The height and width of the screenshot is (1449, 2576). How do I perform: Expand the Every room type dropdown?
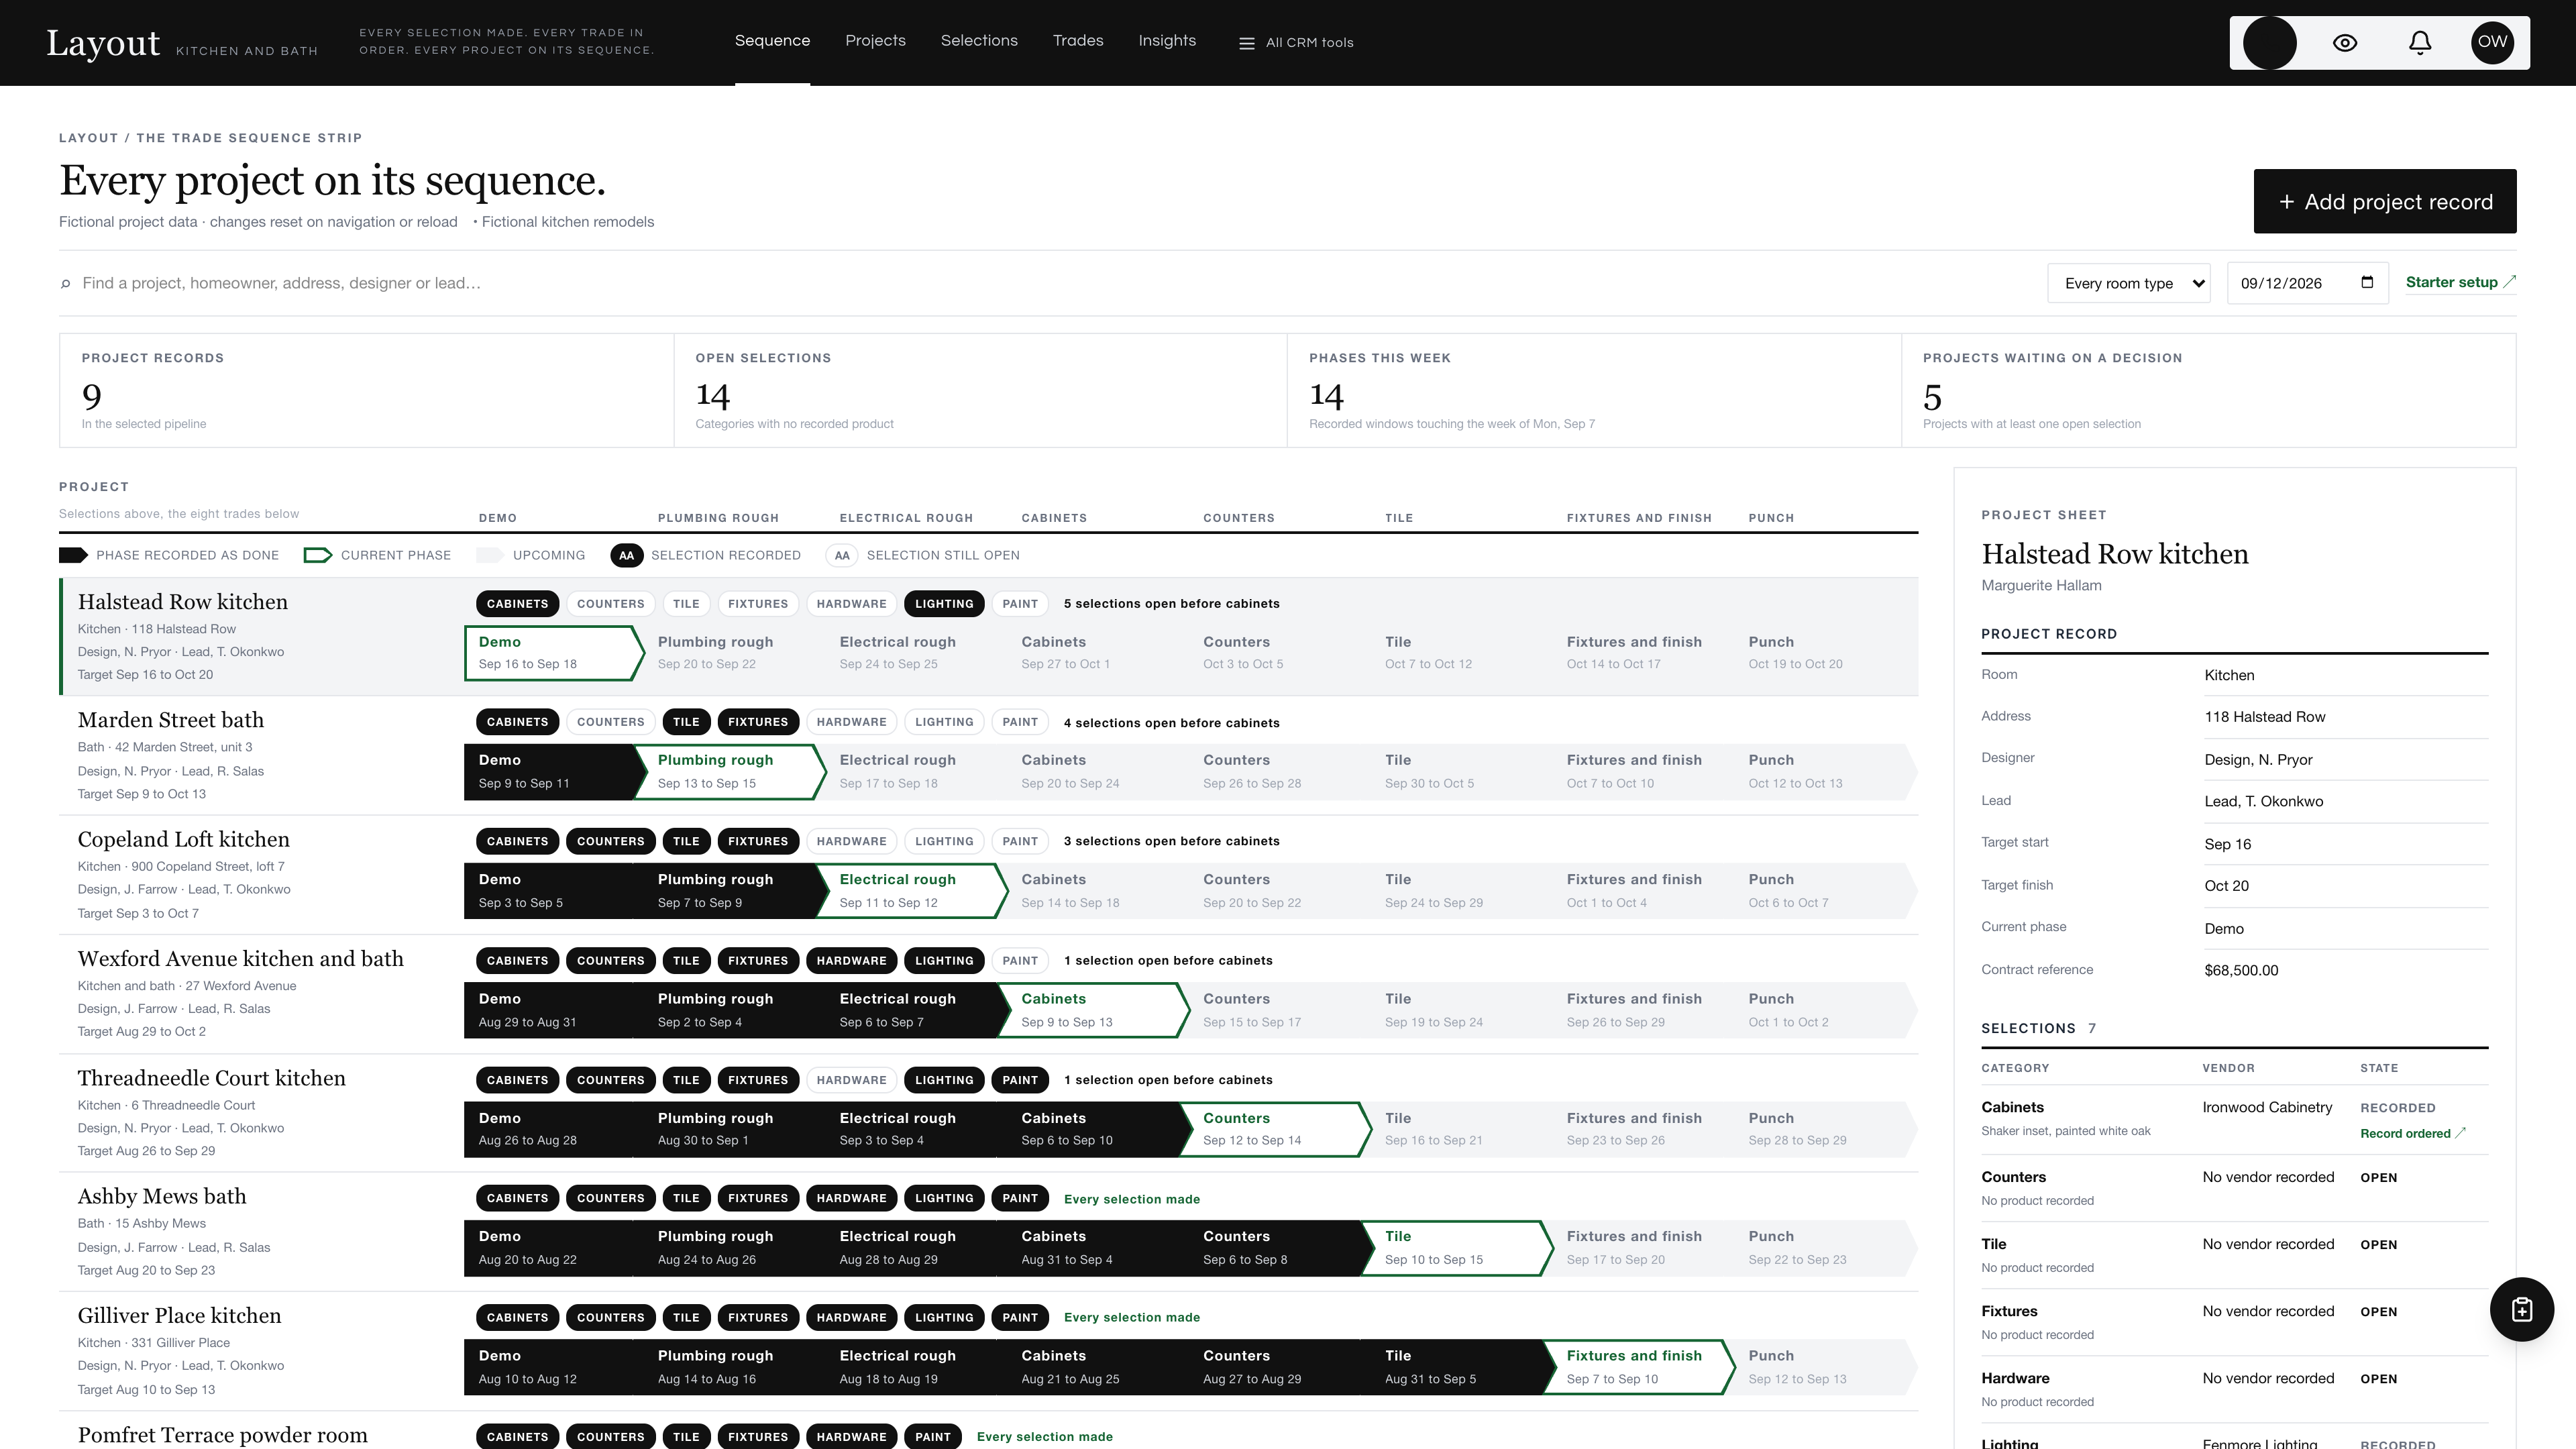pyautogui.click(x=2128, y=283)
